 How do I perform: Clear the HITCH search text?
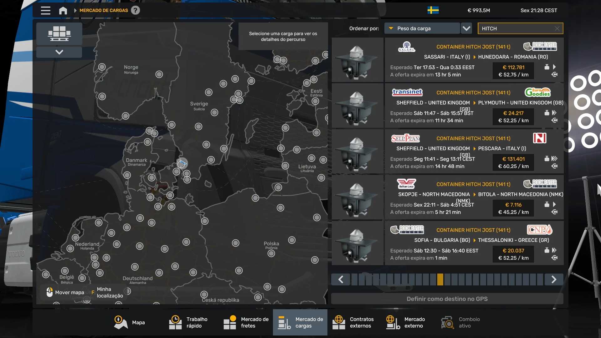click(557, 28)
